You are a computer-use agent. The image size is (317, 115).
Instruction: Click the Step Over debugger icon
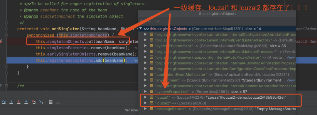coord(4,102)
